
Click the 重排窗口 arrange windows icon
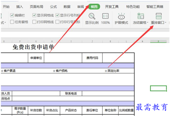158,16
